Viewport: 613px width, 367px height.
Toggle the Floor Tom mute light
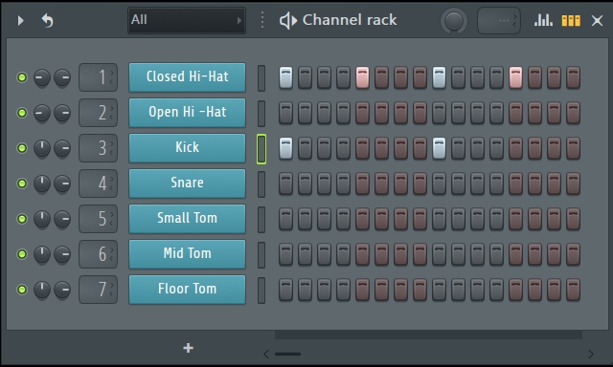coord(22,290)
